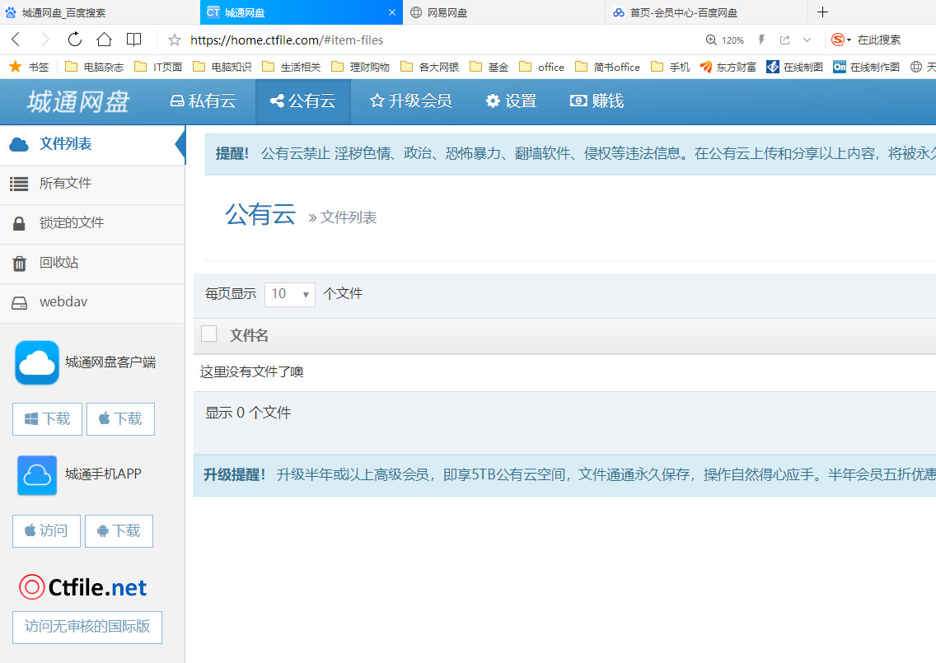936x663 pixels.
Task: Open the 私有云 section
Action: point(201,101)
